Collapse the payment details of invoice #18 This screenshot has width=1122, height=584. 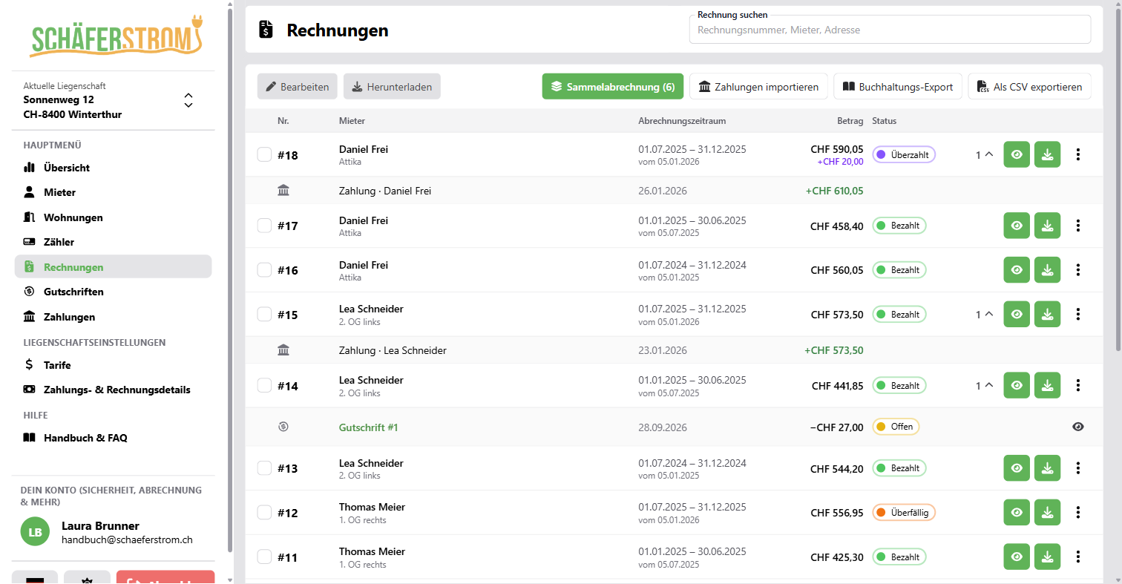(984, 155)
